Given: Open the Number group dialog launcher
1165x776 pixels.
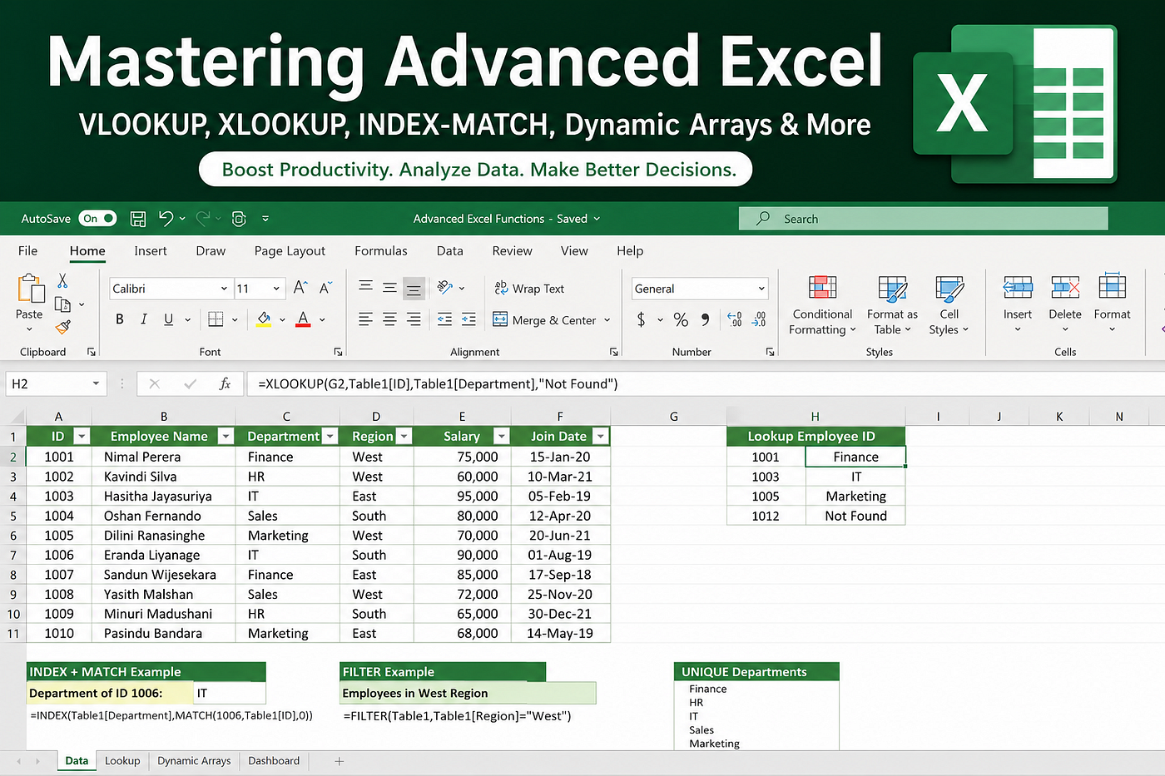Looking at the screenshot, I should (x=770, y=352).
